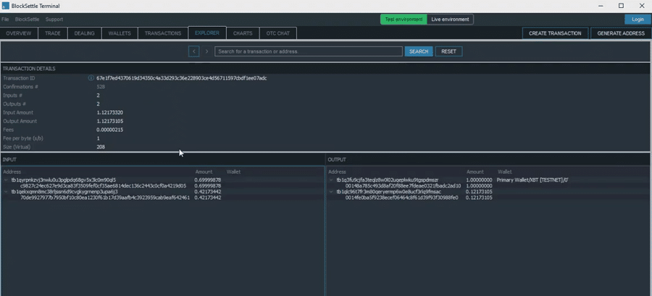Click the forward navigation arrow icon
Image resolution: width=652 pixels, height=296 pixels.
pyautogui.click(x=206, y=51)
